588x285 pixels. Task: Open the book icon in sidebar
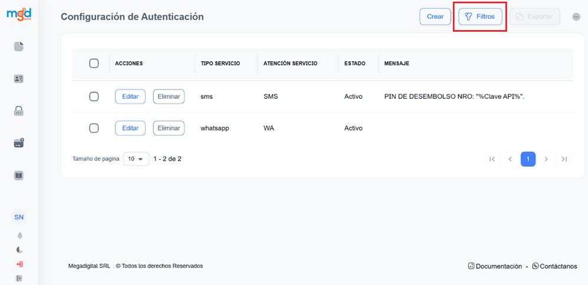coord(19,175)
